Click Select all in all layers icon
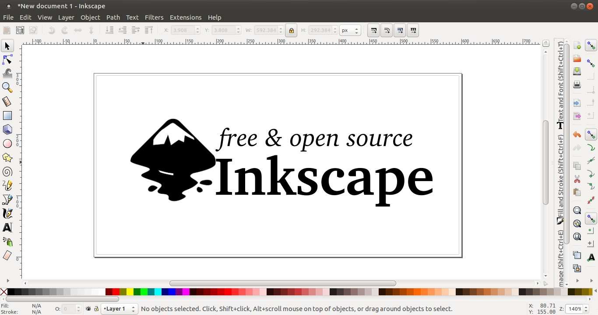This screenshot has width=598, height=315. point(20,30)
